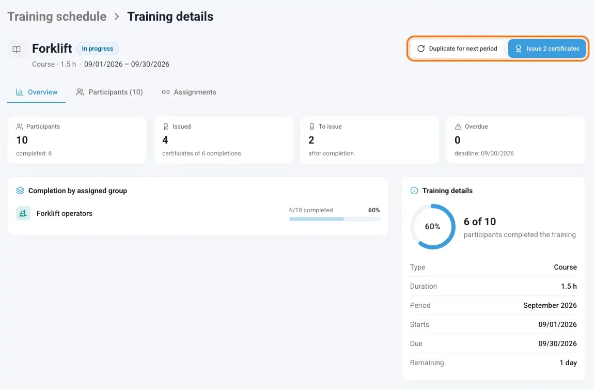Click the Due date 09/30/2026
Screen dimensions: 594x392
click(x=558, y=343)
